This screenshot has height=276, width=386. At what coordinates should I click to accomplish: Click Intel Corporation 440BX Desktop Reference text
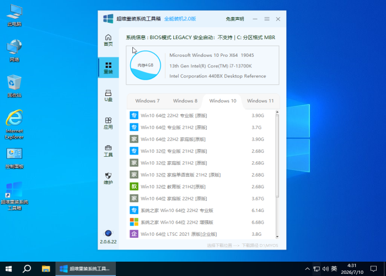[218, 76]
